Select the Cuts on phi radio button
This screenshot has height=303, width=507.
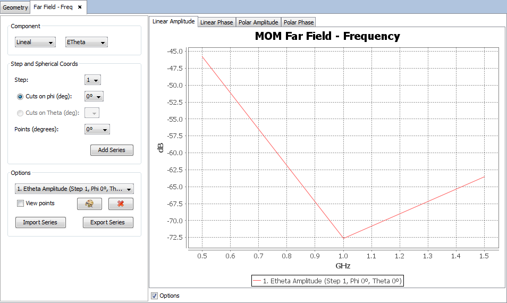21,96
